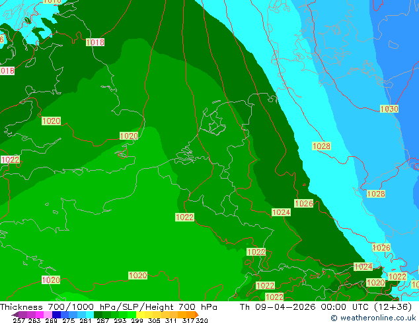This screenshot has width=419, height=323.
Task: Pick the dark blue legend swatch
Action: coord(56,314)
